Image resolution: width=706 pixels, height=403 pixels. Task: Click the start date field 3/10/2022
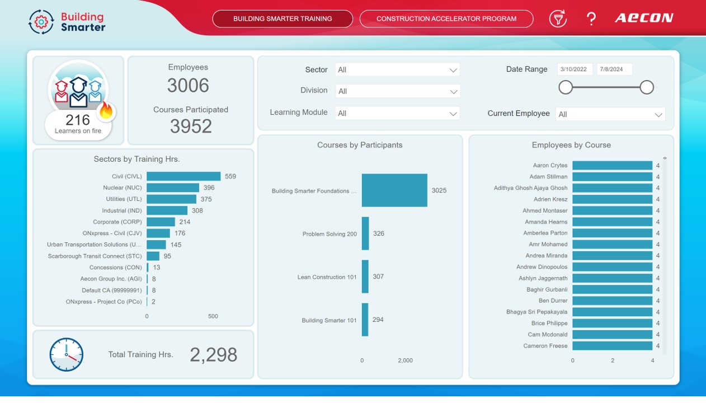pos(575,69)
